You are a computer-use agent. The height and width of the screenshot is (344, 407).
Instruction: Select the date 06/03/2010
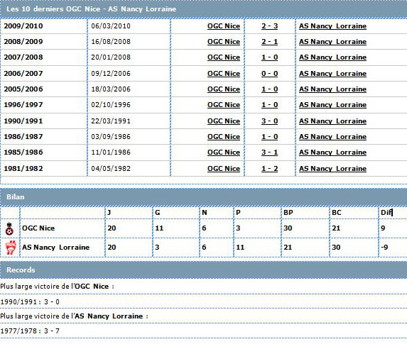click(x=111, y=26)
